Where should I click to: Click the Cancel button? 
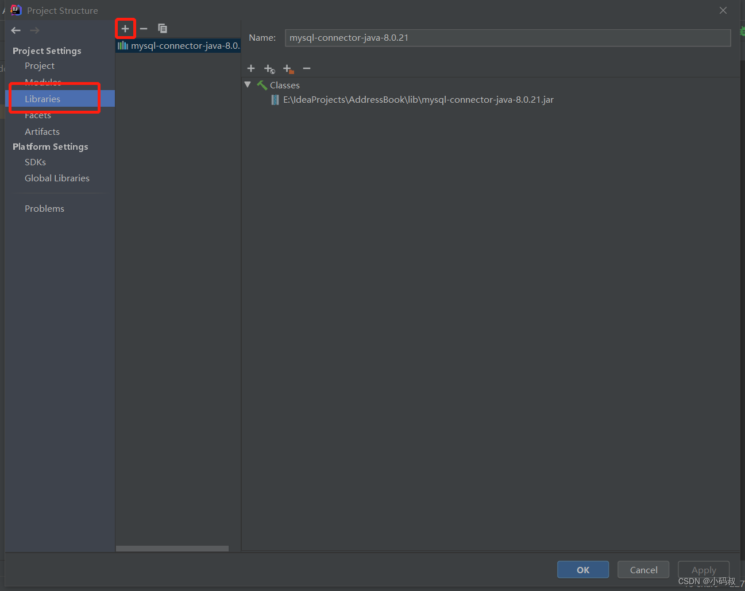point(643,570)
